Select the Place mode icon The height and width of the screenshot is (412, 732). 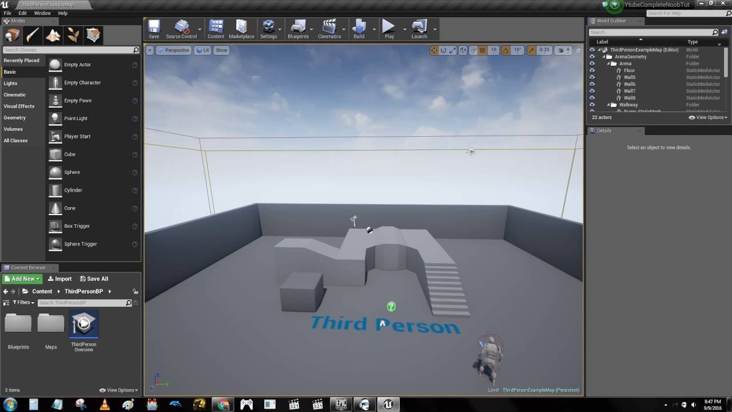click(x=12, y=35)
